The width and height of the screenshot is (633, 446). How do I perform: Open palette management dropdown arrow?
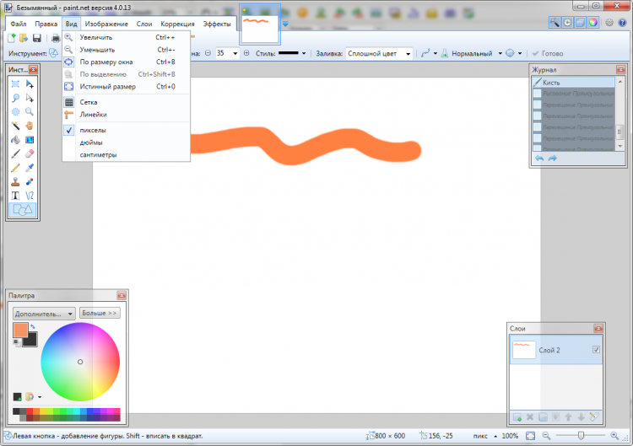pyautogui.click(x=40, y=397)
